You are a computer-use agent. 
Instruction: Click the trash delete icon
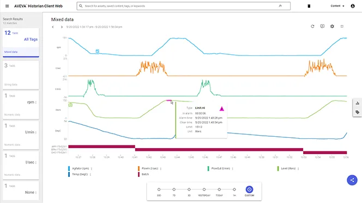pos(309,6)
